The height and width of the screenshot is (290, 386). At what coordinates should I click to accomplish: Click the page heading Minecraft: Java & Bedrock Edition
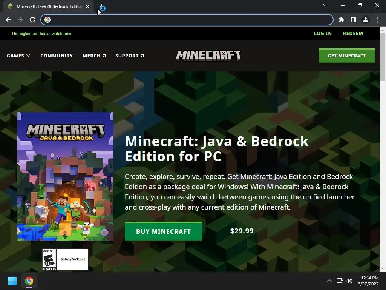pos(217,149)
